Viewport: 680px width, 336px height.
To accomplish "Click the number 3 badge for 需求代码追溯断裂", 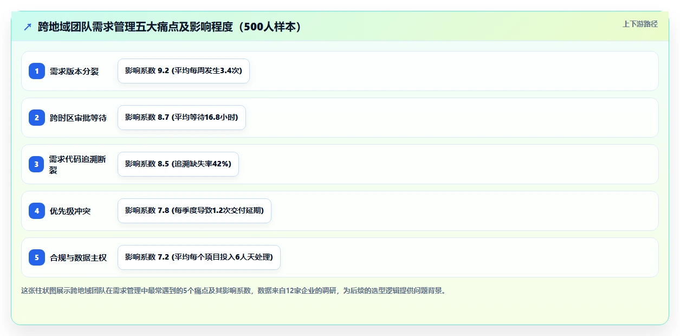I will click(x=37, y=164).
